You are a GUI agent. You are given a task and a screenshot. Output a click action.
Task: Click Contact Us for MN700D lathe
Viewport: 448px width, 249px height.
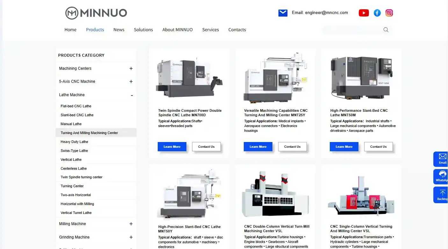pyautogui.click(x=206, y=146)
